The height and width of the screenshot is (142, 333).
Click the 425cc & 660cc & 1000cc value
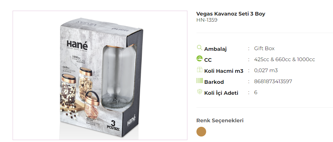(284, 60)
